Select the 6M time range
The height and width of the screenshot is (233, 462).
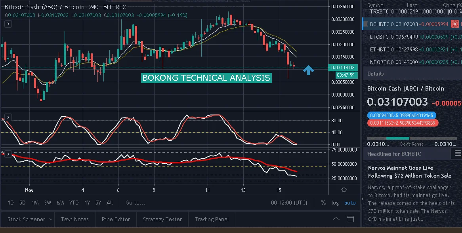coord(60,203)
